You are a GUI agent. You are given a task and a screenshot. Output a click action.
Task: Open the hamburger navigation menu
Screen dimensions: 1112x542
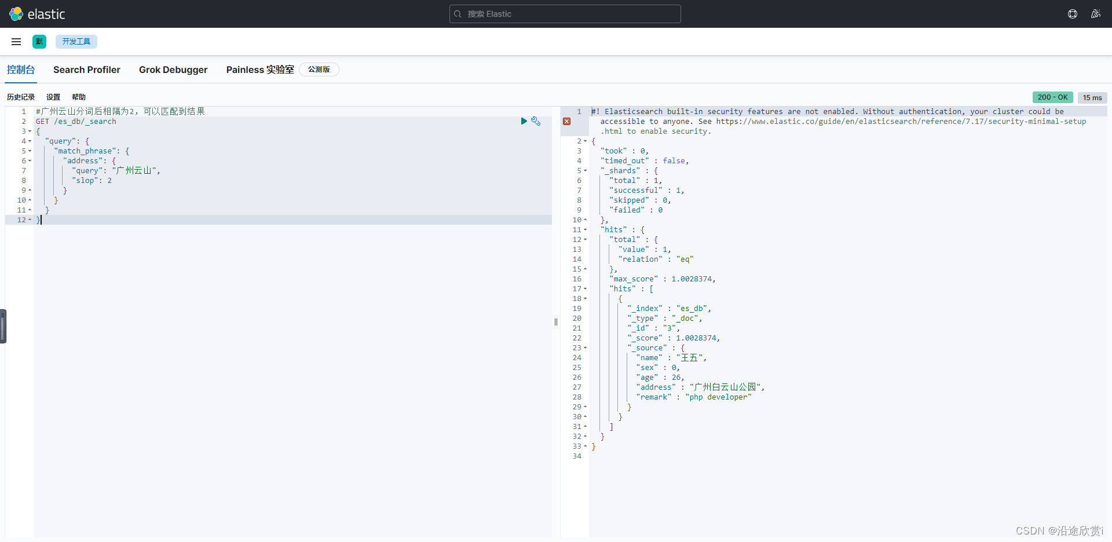click(x=16, y=42)
